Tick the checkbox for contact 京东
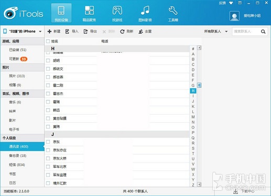 48,142
